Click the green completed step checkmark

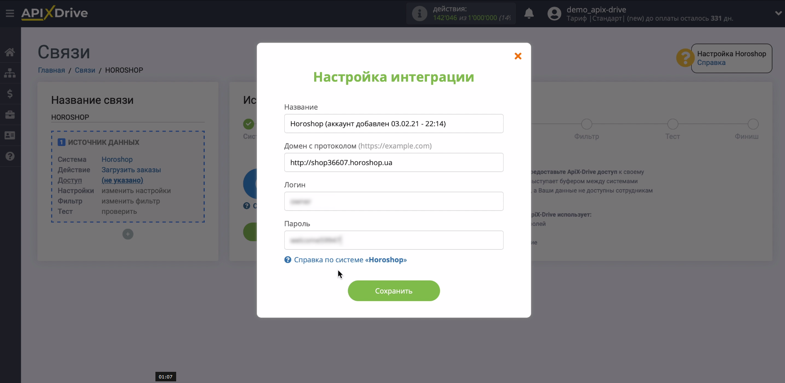(249, 124)
